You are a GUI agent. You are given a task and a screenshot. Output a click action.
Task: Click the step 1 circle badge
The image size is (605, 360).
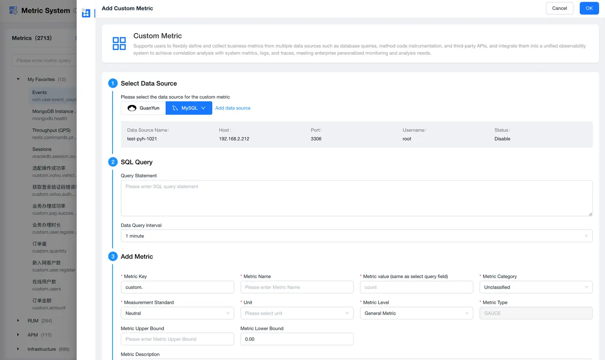coord(113,83)
